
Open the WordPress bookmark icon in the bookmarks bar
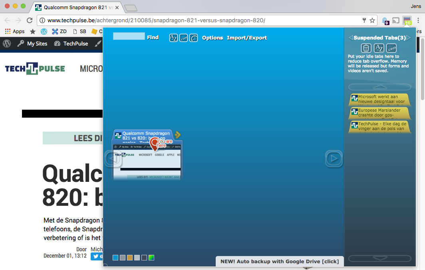click(44, 32)
